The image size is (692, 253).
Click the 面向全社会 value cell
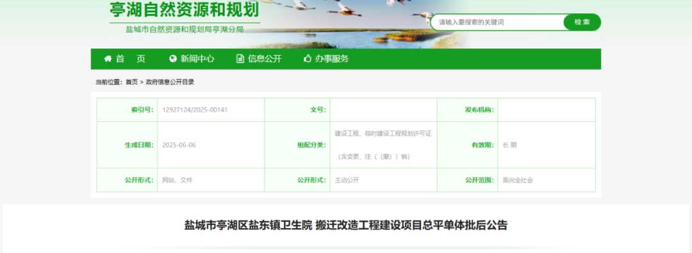click(547, 180)
